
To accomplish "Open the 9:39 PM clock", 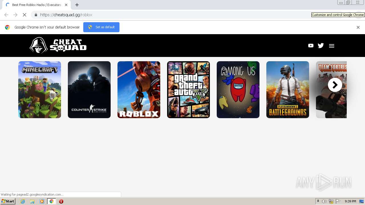I will [x=350, y=201].
